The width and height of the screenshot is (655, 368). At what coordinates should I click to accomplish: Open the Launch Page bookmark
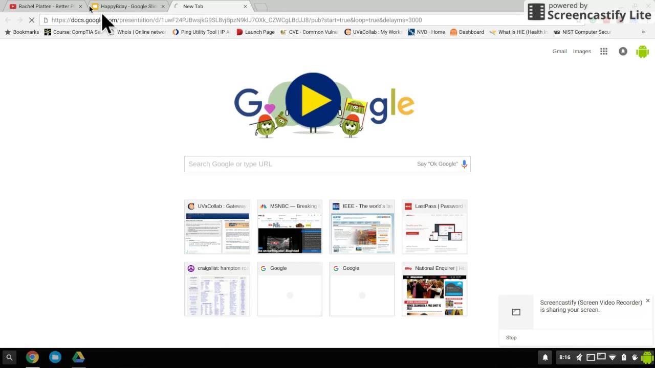[255, 32]
